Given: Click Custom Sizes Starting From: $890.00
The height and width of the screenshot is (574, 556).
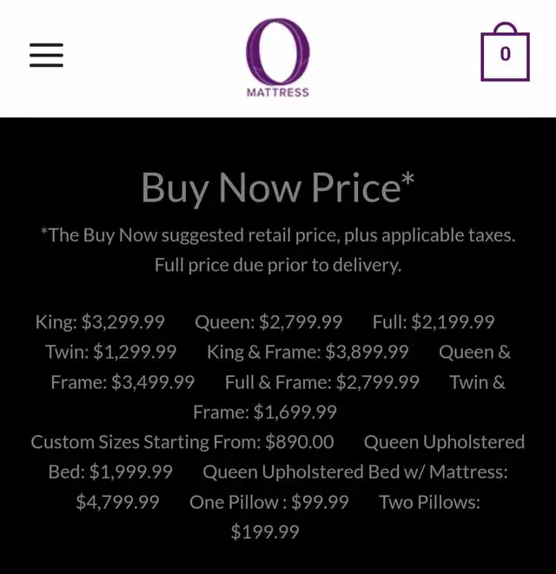Looking at the screenshot, I should [x=182, y=442].
